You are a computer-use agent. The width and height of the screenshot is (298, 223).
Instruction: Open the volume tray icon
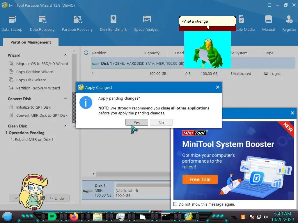coord(266,217)
